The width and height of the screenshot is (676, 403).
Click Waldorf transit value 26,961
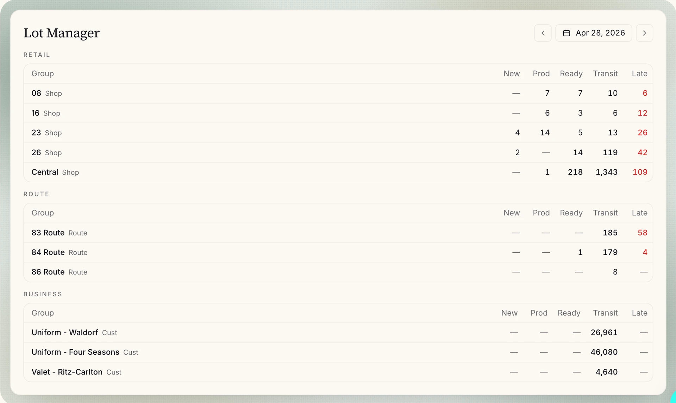point(604,333)
